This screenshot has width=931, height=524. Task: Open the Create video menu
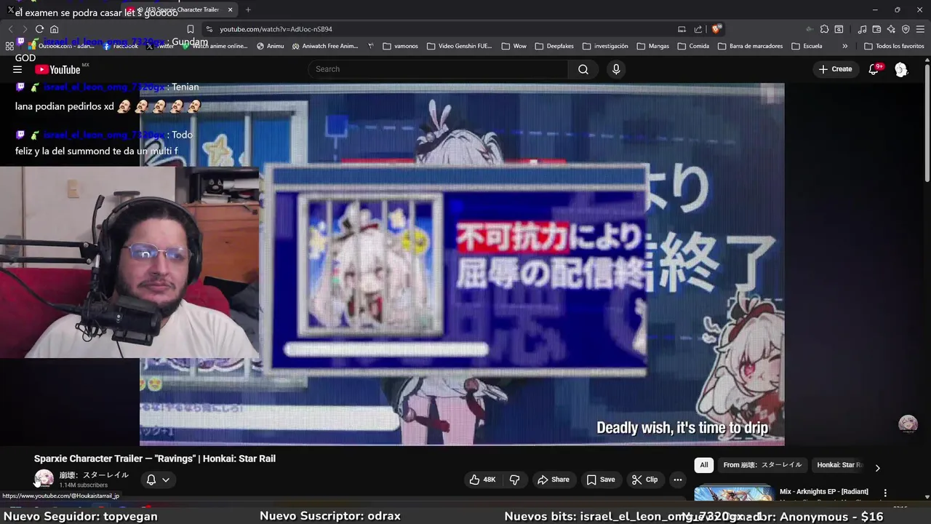(x=835, y=69)
